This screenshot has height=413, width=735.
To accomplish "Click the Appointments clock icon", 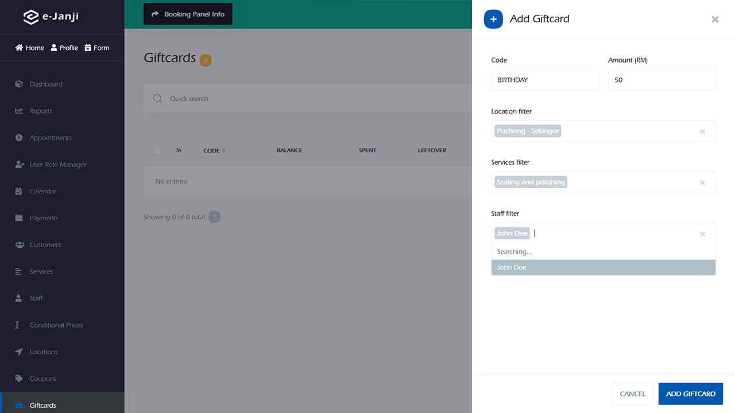I will click(x=19, y=138).
